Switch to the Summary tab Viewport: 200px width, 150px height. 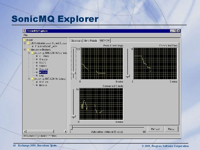click(x=77, y=41)
